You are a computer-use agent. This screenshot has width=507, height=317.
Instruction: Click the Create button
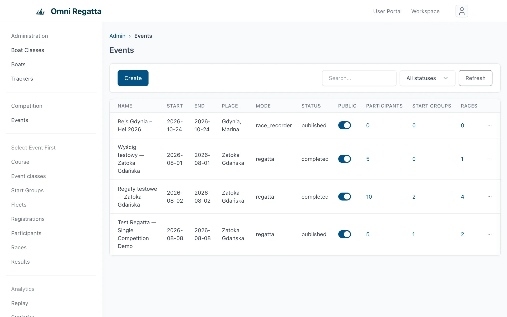pyautogui.click(x=133, y=78)
